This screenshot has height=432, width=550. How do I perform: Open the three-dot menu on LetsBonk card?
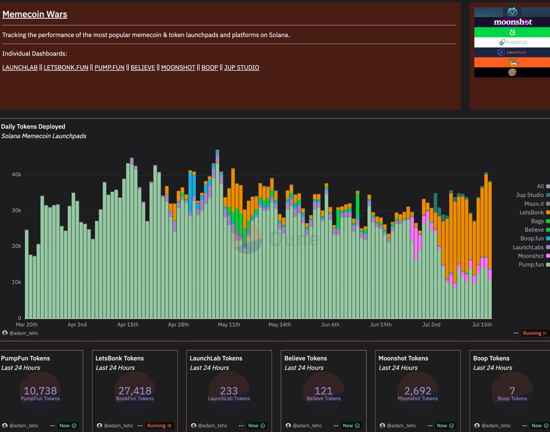coord(140,426)
